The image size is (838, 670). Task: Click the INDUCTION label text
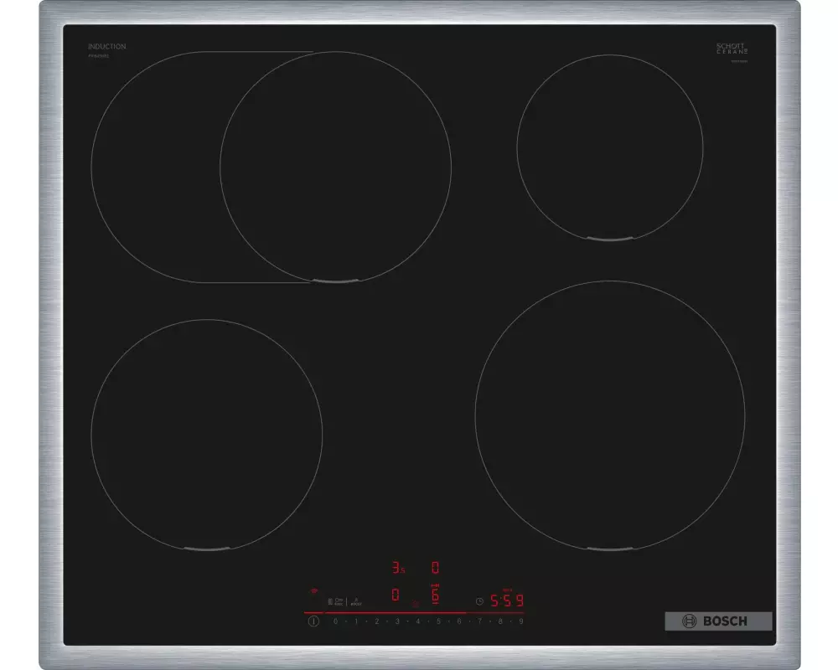tap(106, 46)
